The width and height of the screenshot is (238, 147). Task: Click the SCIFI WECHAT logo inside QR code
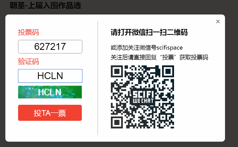pos(143,97)
